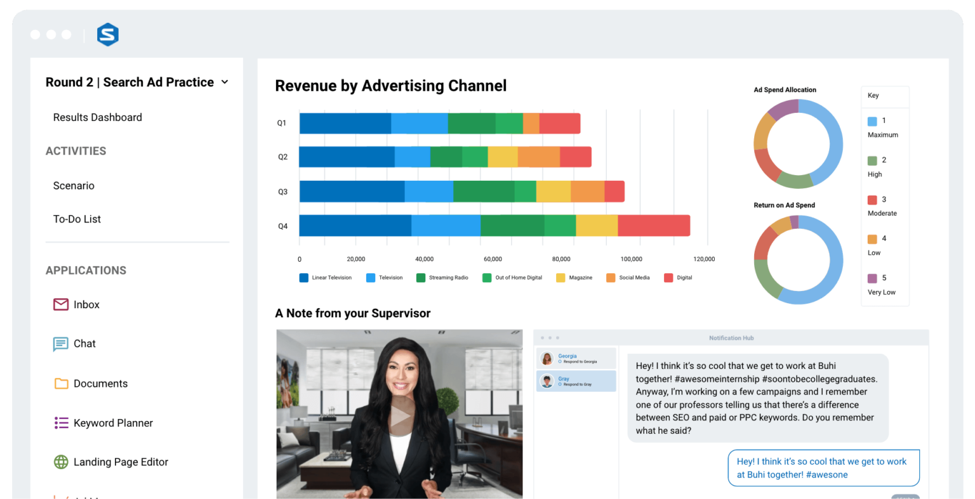Toggle the Social Media legend entry
Image resolution: width=975 pixels, height=499 pixels.
628,278
